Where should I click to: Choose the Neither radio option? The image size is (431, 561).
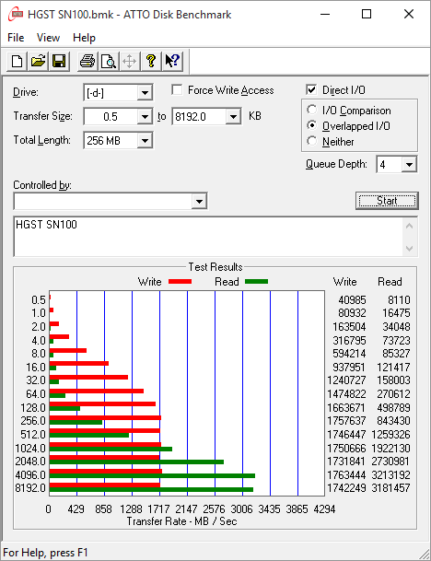pyautogui.click(x=311, y=141)
